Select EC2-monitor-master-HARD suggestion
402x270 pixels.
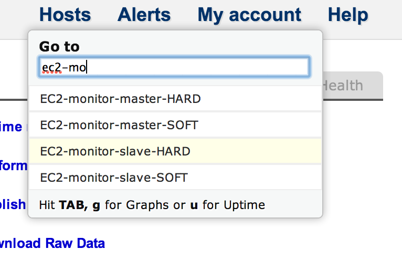point(175,99)
